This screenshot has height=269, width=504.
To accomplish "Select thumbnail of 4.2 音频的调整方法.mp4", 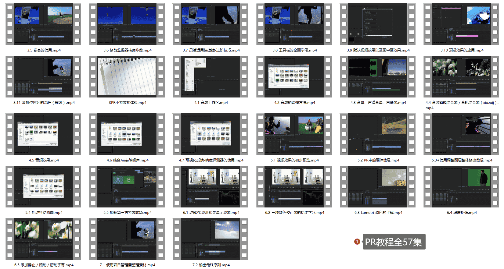I will [x=294, y=77].
